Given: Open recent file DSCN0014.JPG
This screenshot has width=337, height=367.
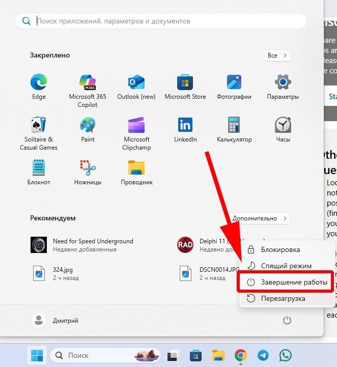Looking at the screenshot, I should [x=208, y=273].
